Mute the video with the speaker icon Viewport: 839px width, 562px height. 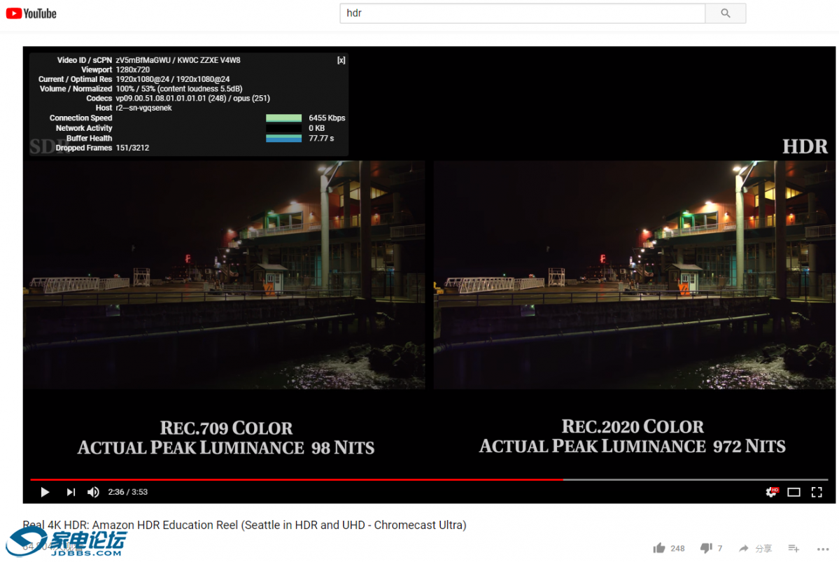point(93,492)
